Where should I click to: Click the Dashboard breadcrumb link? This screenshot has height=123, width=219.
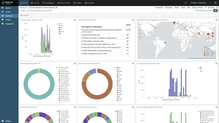pos(23,8)
